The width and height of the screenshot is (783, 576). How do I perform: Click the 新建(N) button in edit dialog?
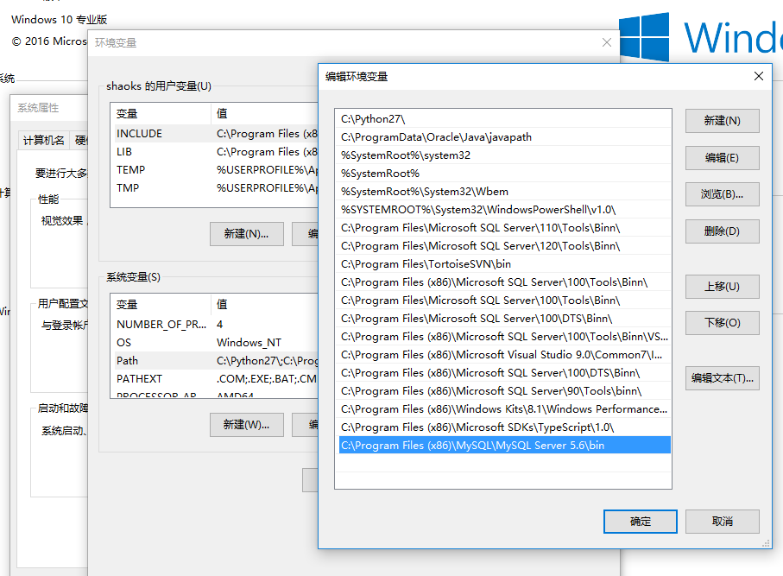pyautogui.click(x=722, y=121)
